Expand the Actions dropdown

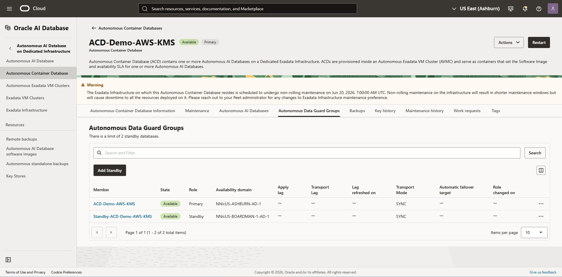[x=509, y=42]
